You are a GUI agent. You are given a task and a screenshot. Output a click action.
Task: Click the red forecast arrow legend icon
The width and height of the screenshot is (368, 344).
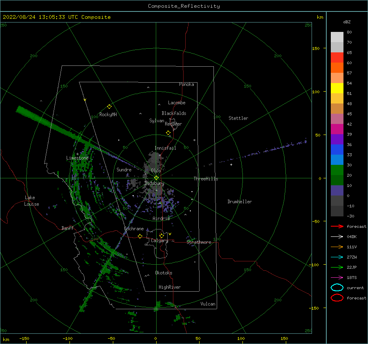(x=337, y=226)
